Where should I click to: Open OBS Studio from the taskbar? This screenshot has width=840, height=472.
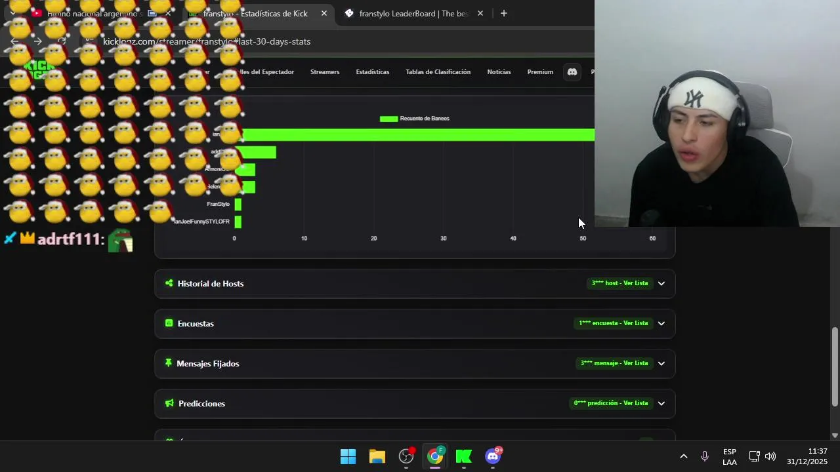(x=406, y=456)
